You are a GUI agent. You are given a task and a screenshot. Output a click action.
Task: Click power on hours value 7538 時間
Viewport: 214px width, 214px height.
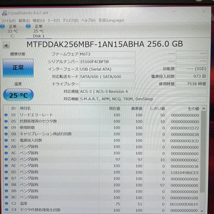point(191,84)
